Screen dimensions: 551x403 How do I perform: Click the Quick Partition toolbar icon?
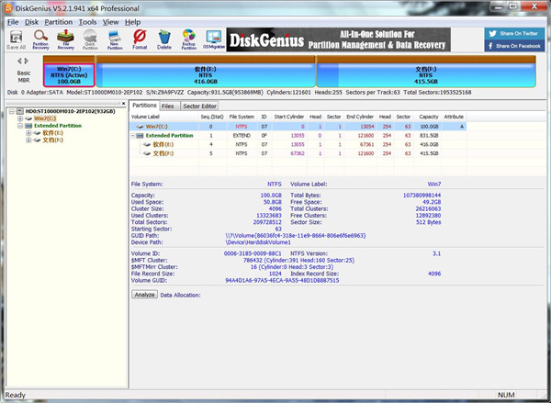tap(90, 39)
